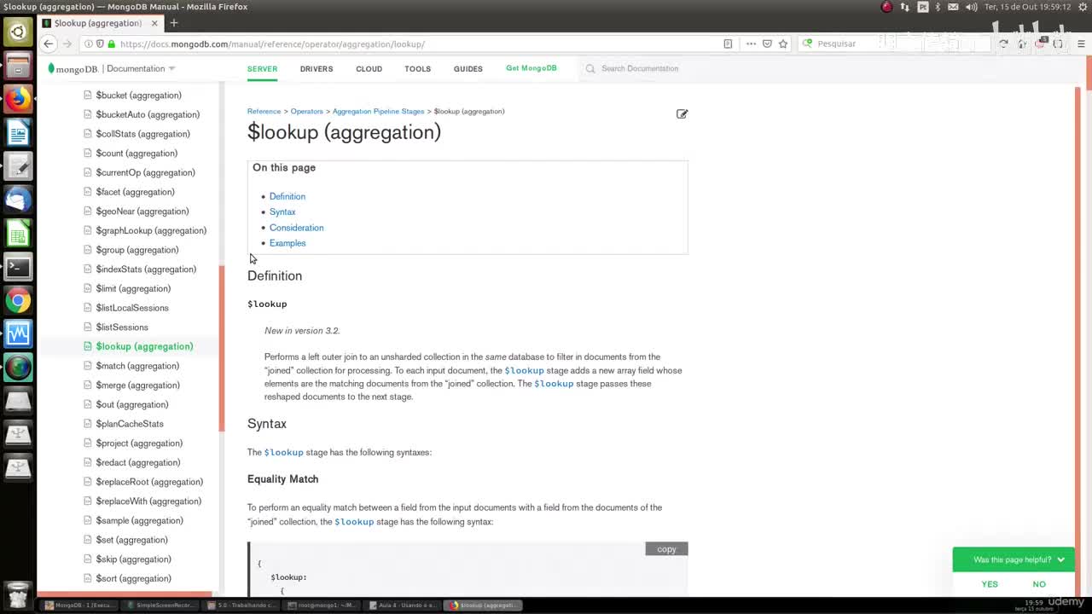Bookmark this page with star icon

[783, 43]
